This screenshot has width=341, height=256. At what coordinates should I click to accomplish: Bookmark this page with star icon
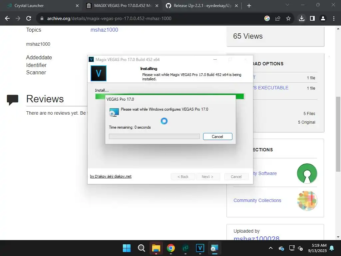(x=288, y=19)
